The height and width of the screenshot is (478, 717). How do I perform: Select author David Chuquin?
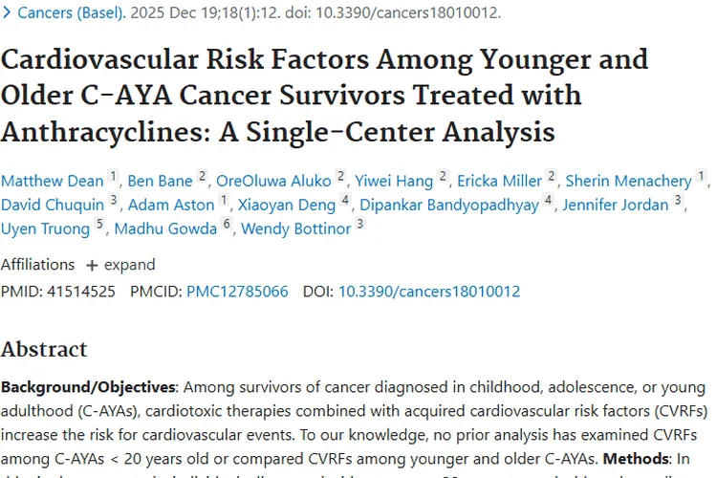53,205
